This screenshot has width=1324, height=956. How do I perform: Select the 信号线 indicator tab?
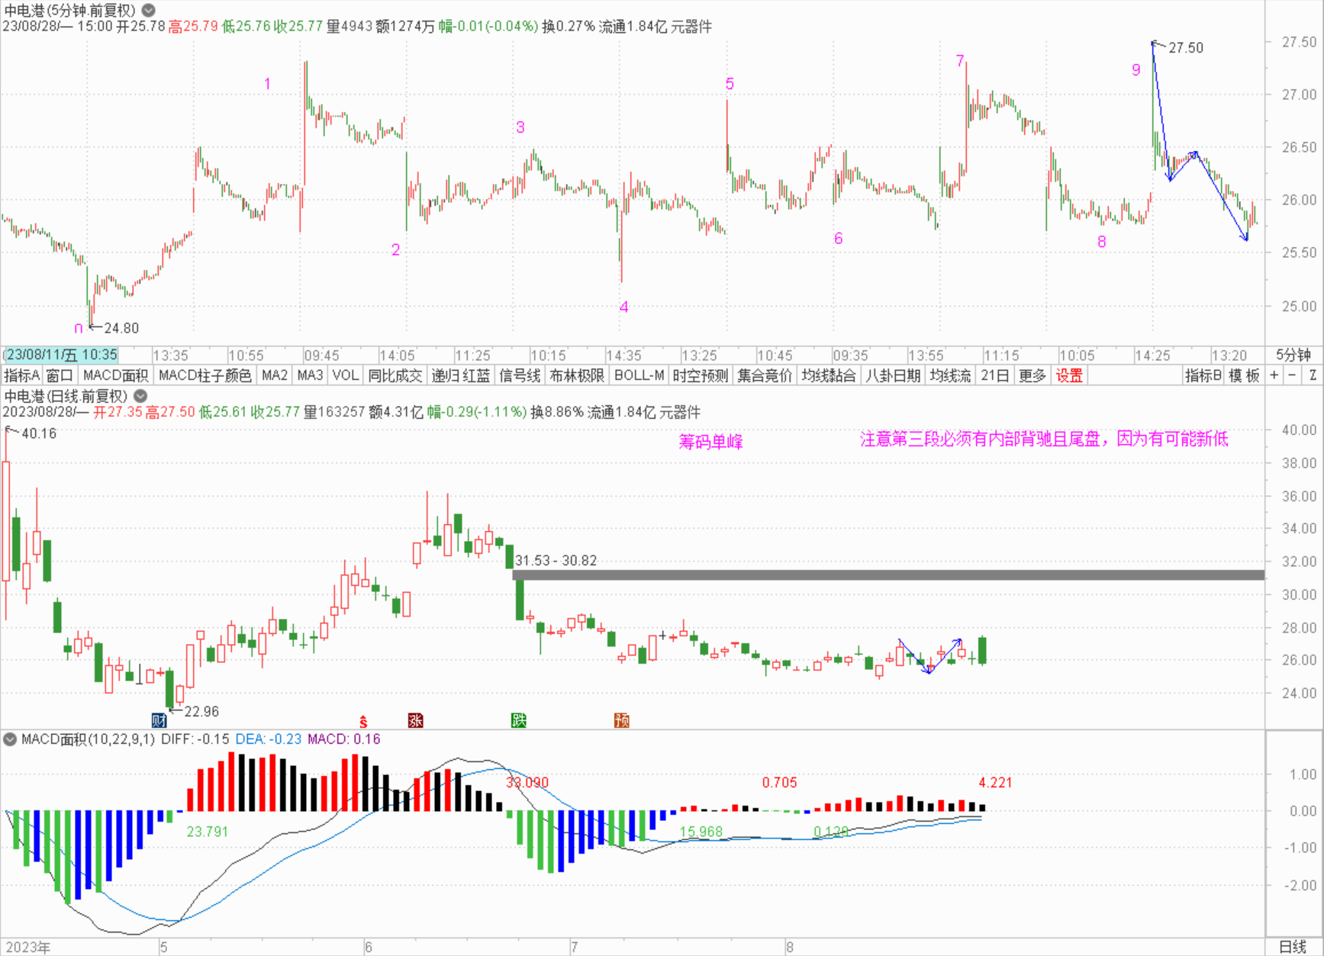point(520,375)
